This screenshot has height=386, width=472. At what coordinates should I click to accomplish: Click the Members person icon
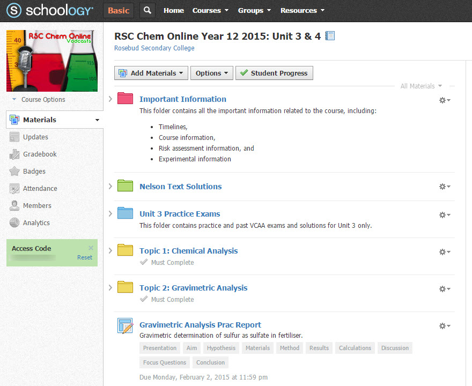[14, 205]
